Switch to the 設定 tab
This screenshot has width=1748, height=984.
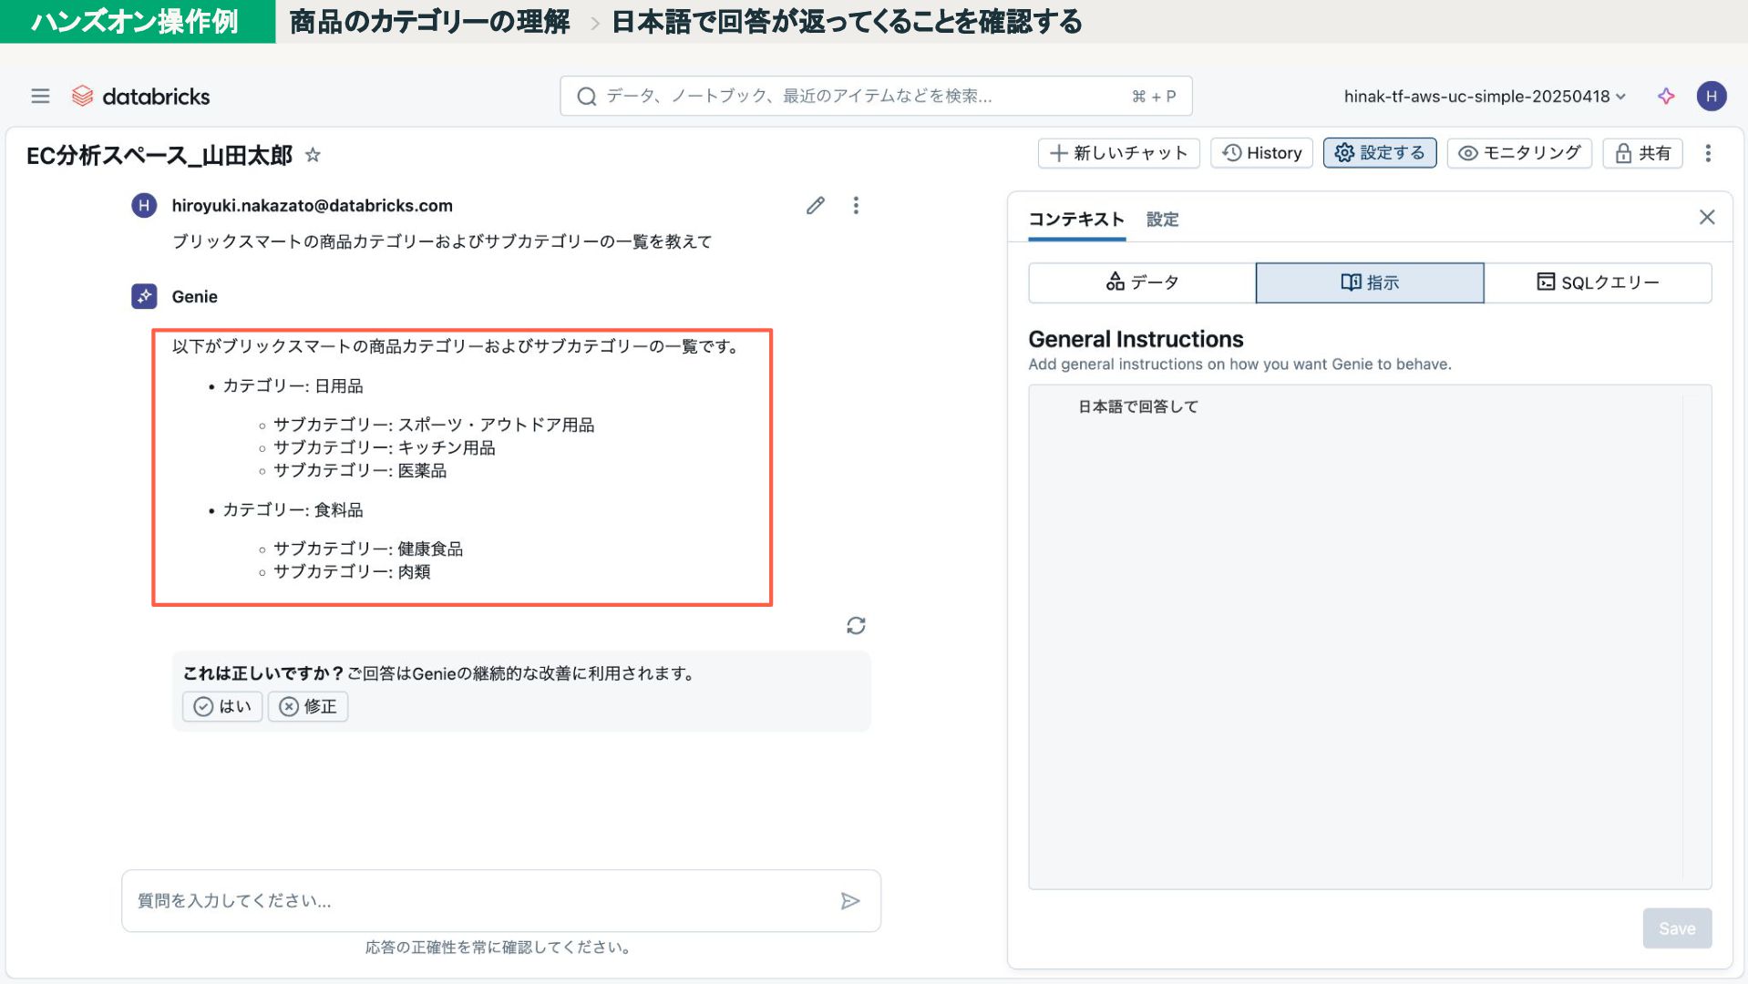coord(1162,220)
